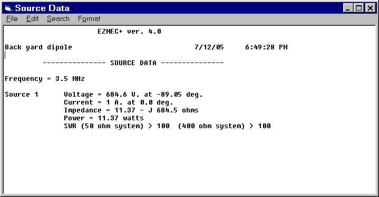The height and width of the screenshot is (197, 379).
Task: Click the date '7/12/05'
Action: (209, 47)
